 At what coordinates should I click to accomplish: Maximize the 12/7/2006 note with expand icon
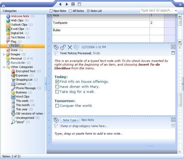coord(173,47)
